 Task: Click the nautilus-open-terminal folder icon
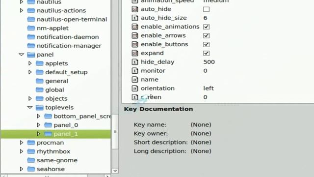pyautogui.click(x=31, y=19)
